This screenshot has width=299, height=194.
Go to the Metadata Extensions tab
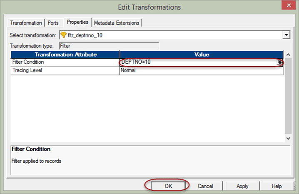[x=117, y=23]
